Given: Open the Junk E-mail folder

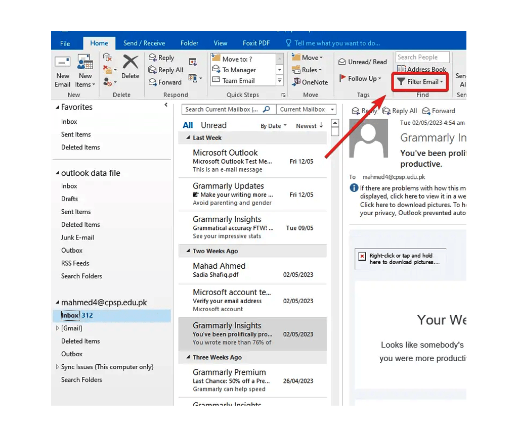Looking at the screenshot, I should coord(77,237).
